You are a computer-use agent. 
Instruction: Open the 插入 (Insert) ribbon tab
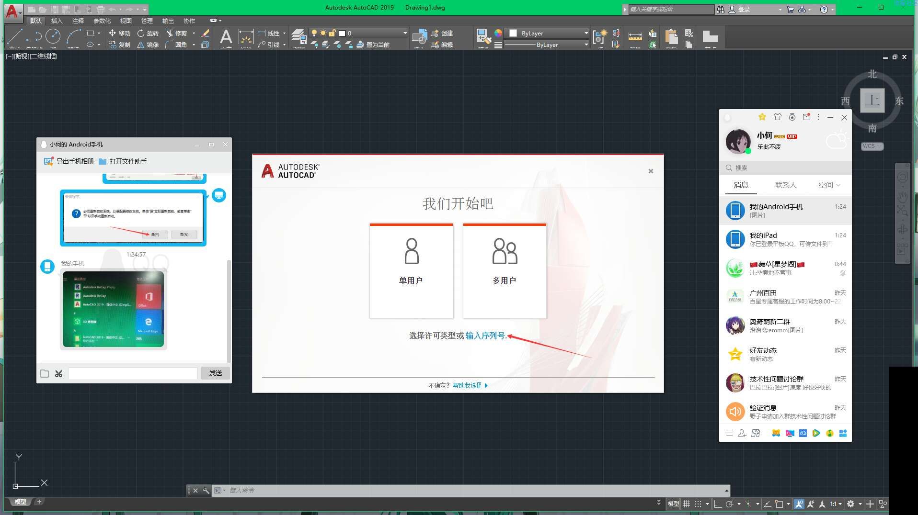click(57, 21)
